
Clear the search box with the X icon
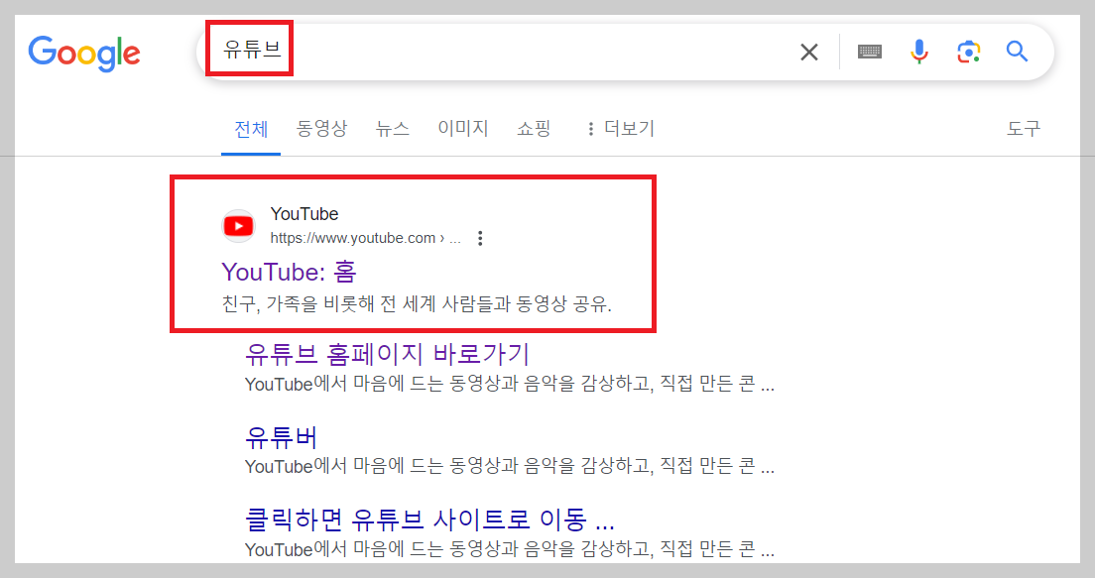point(808,52)
